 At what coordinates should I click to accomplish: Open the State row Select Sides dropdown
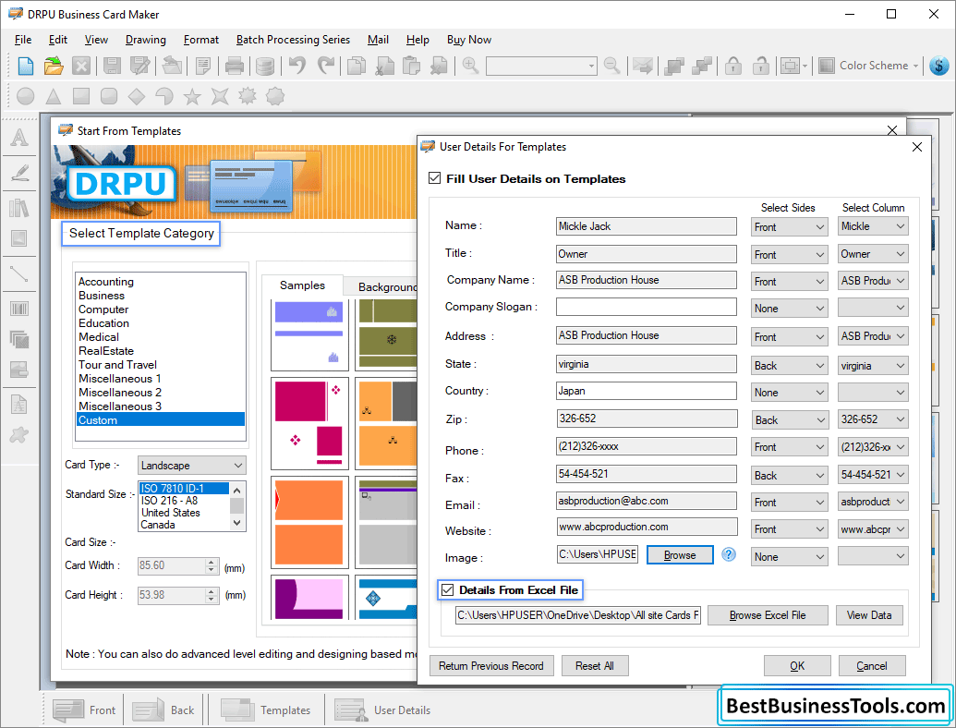(x=789, y=365)
